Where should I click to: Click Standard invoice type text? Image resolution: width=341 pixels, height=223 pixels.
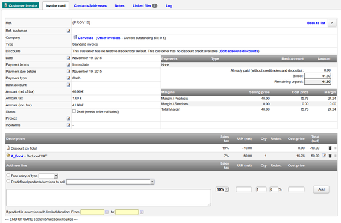pyautogui.click(x=85, y=44)
